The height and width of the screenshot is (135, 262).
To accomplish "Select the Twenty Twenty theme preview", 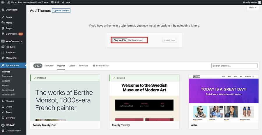I will [x=144, y=101].
